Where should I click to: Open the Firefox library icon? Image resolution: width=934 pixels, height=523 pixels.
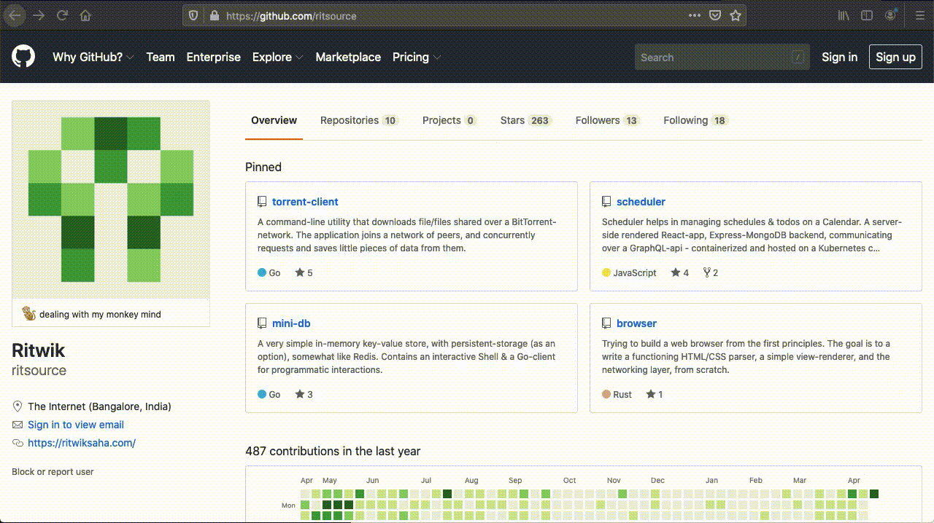(x=844, y=15)
